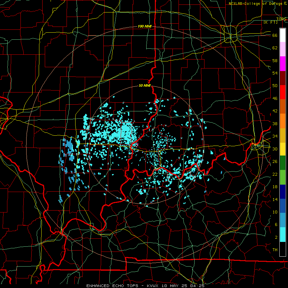Click the '54' scale label
This screenshot has height=288, width=288.
click(x=275, y=73)
